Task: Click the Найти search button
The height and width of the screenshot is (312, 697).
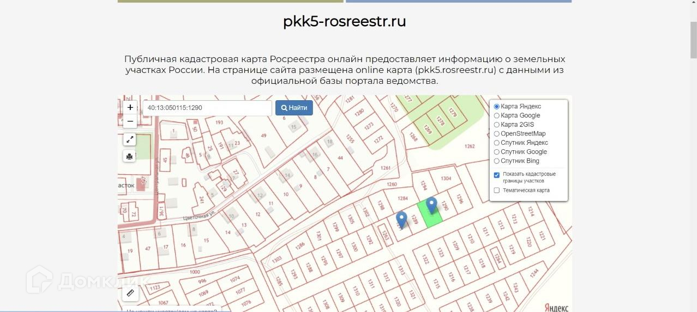Action: [294, 108]
